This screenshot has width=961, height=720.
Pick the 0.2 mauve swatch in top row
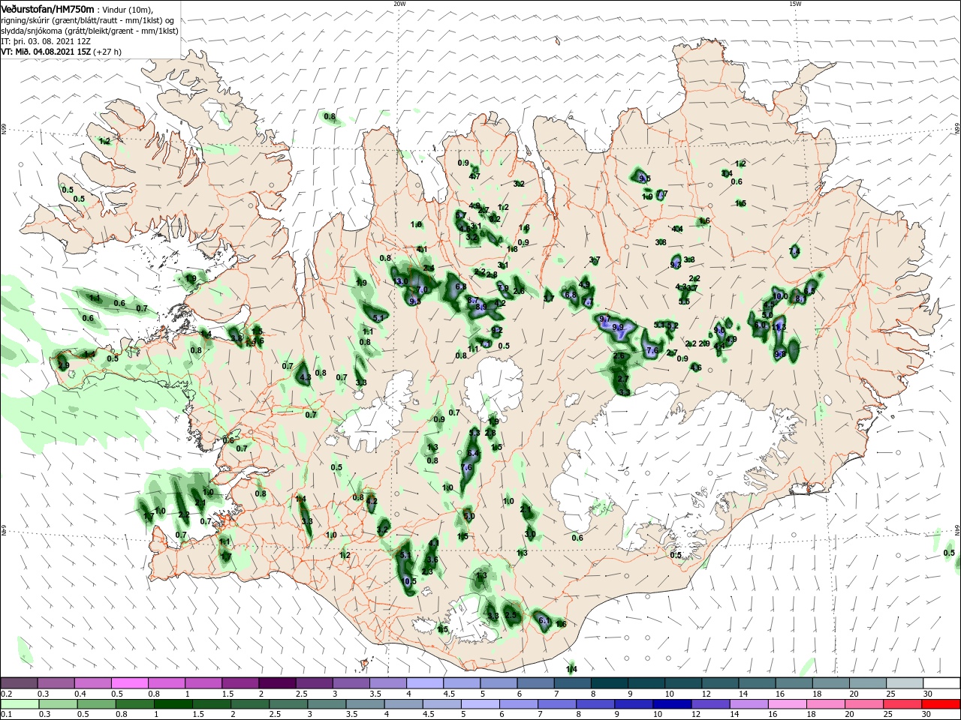click(x=20, y=683)
